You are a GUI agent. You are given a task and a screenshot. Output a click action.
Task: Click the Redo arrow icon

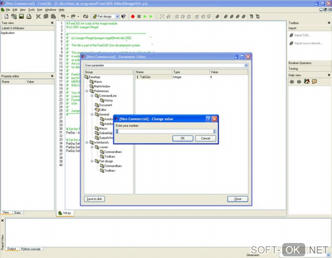pyautogui.click(x=73, y=16)
